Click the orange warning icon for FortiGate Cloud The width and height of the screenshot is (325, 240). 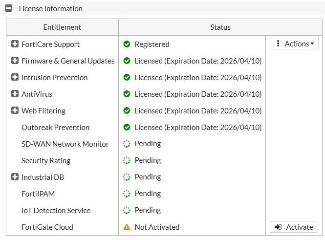tap(127, 227)
